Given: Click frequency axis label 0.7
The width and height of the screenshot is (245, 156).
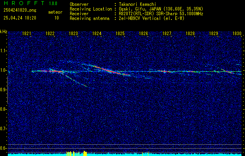Looking at the screenshot, I should [3, 129].
